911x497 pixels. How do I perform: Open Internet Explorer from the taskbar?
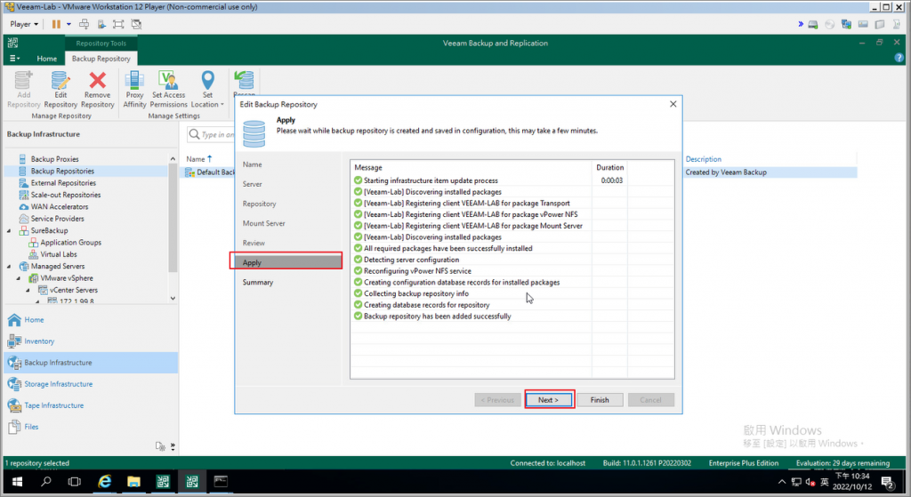coord(105,482)
